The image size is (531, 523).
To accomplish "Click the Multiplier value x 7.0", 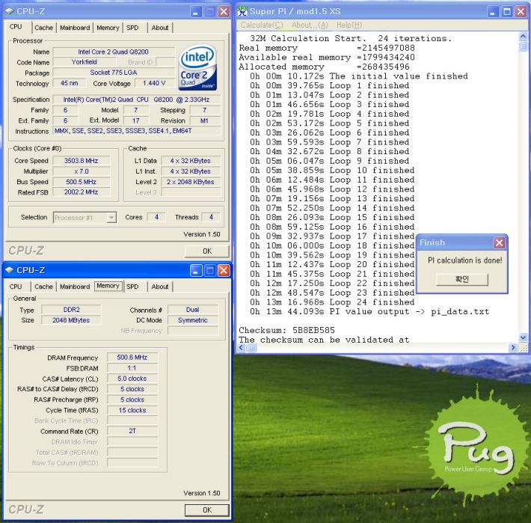I will (82, 171).
